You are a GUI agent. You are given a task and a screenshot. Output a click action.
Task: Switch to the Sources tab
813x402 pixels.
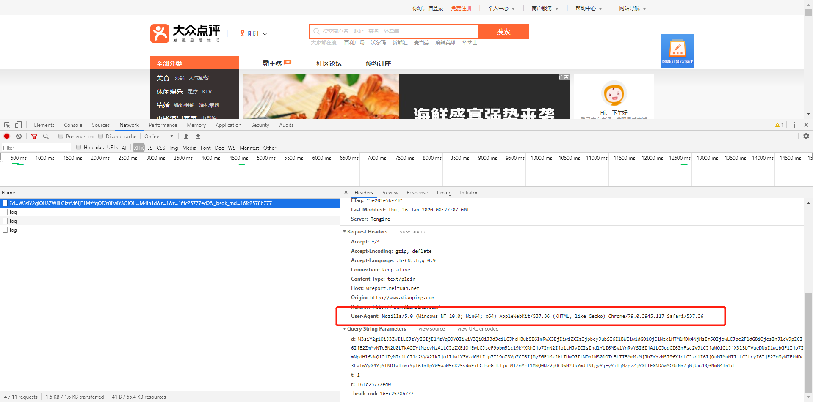[x=101, y=125]
